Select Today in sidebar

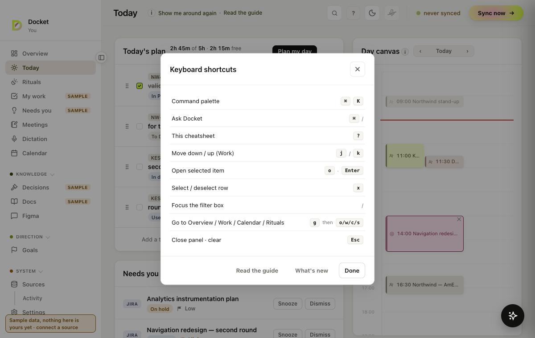pyautogui.click(x=50, y=68)
